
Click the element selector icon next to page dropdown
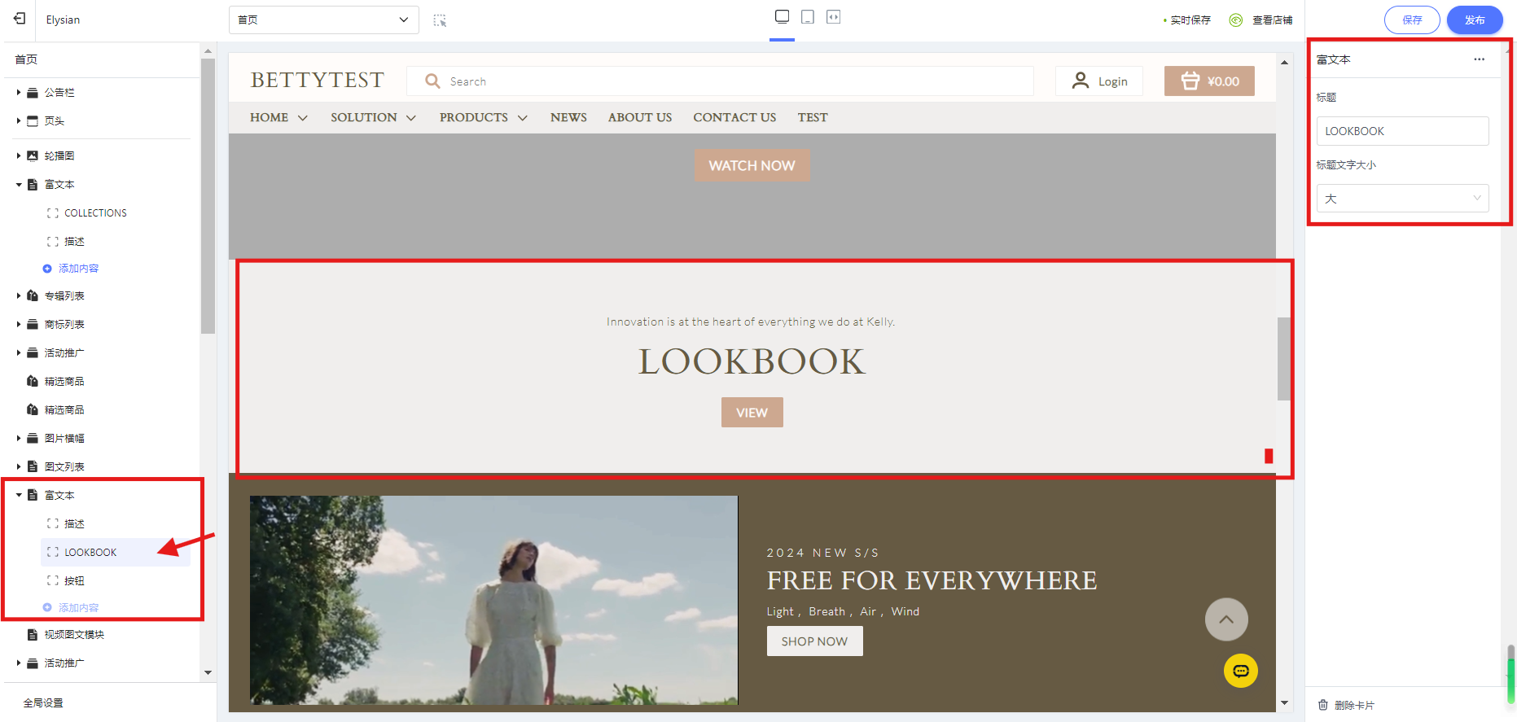pos(440,20)
